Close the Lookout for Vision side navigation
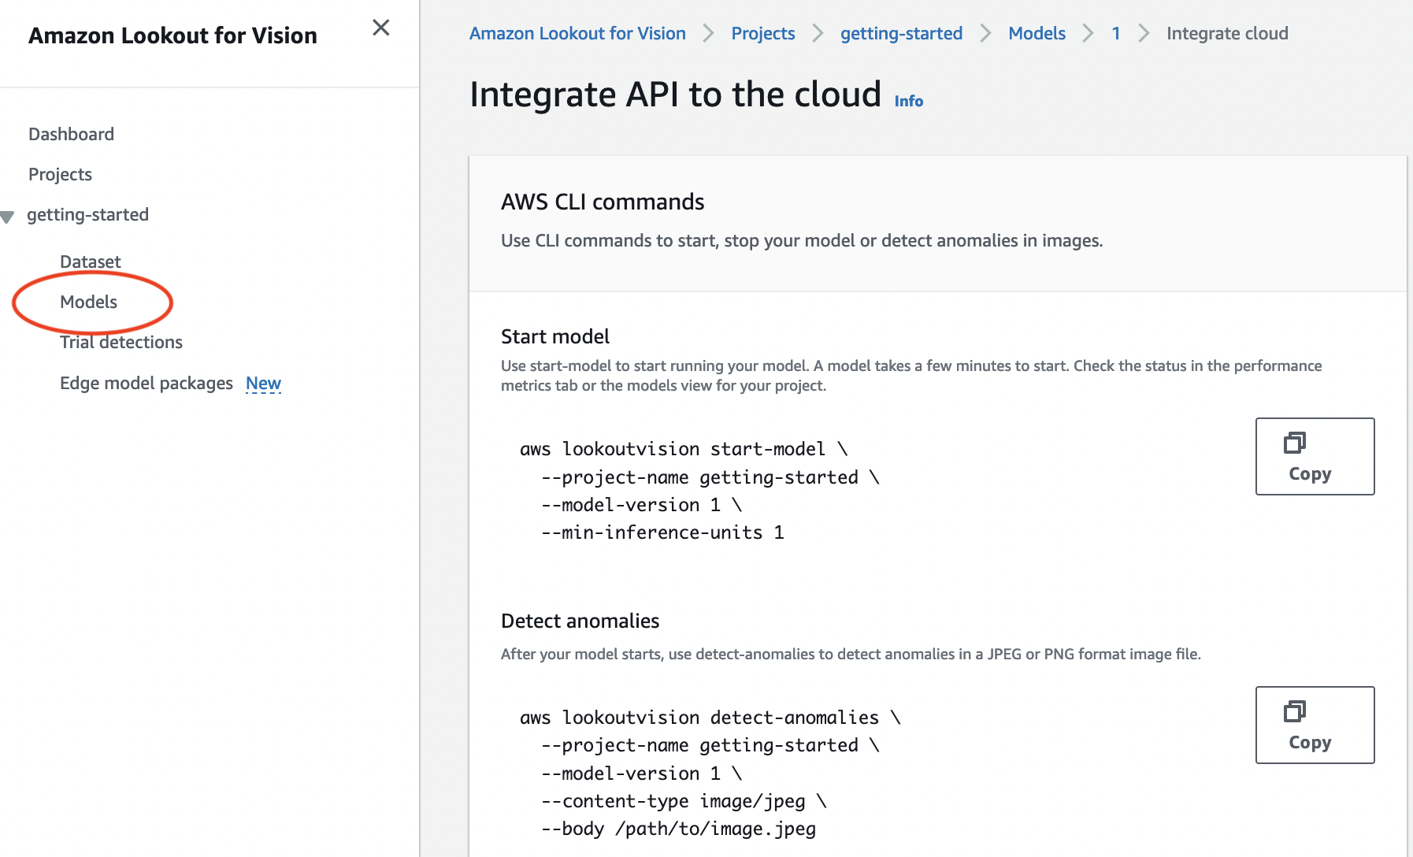Screen dimensions: 1413x857 pyautogui.click(x=381, y=28)
